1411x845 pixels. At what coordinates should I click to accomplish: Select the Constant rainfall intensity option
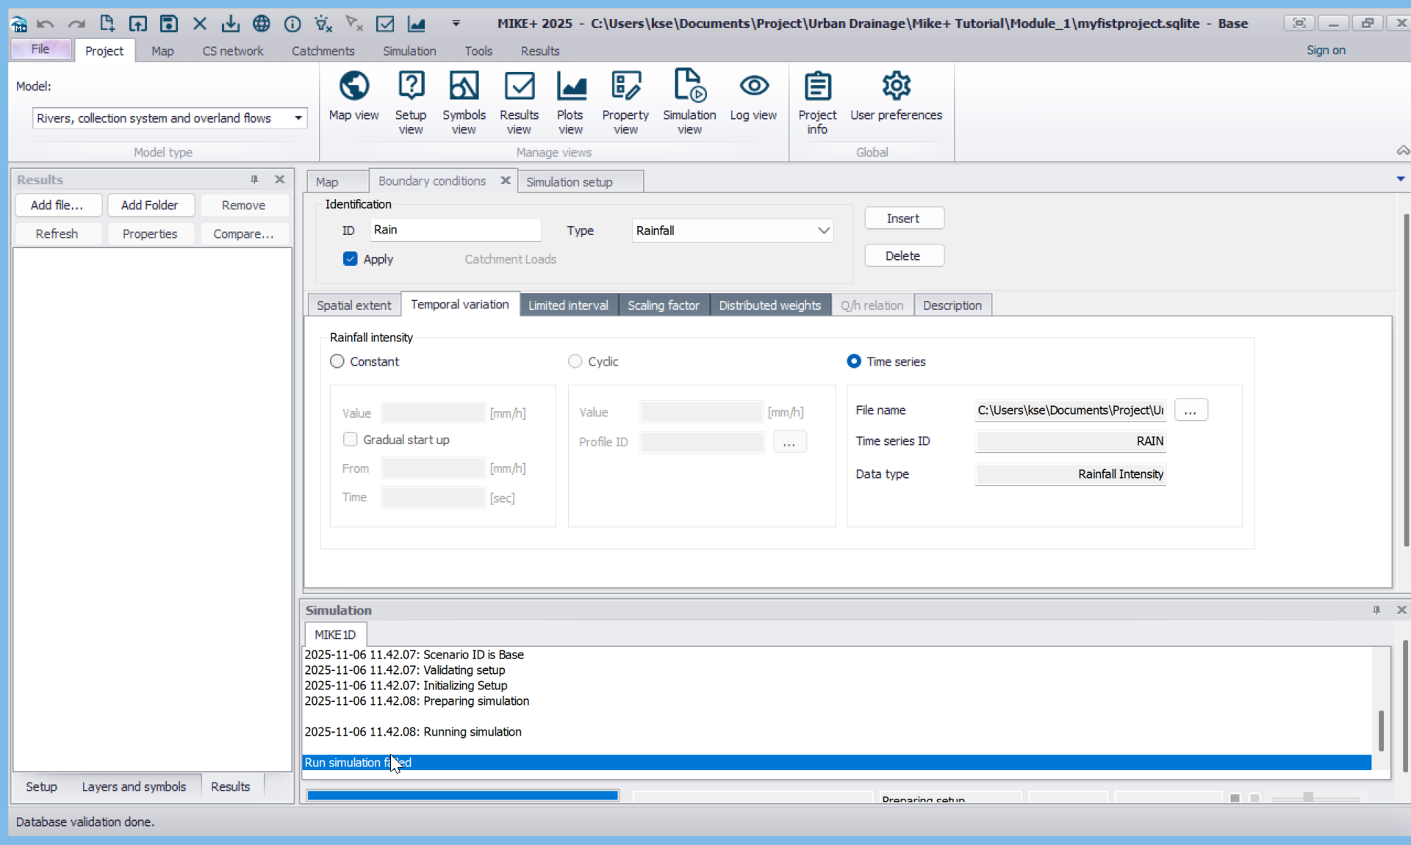pyautogui.click(x=337, y=361)
